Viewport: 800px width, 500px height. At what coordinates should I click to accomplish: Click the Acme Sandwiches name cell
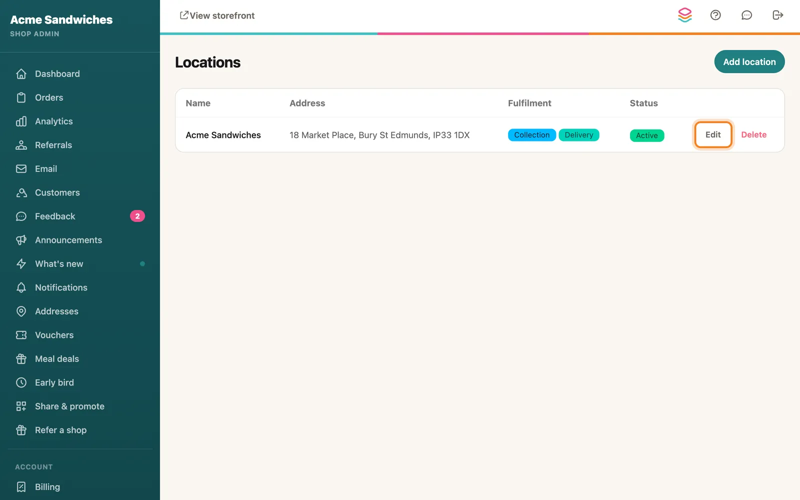coord(223,135)
